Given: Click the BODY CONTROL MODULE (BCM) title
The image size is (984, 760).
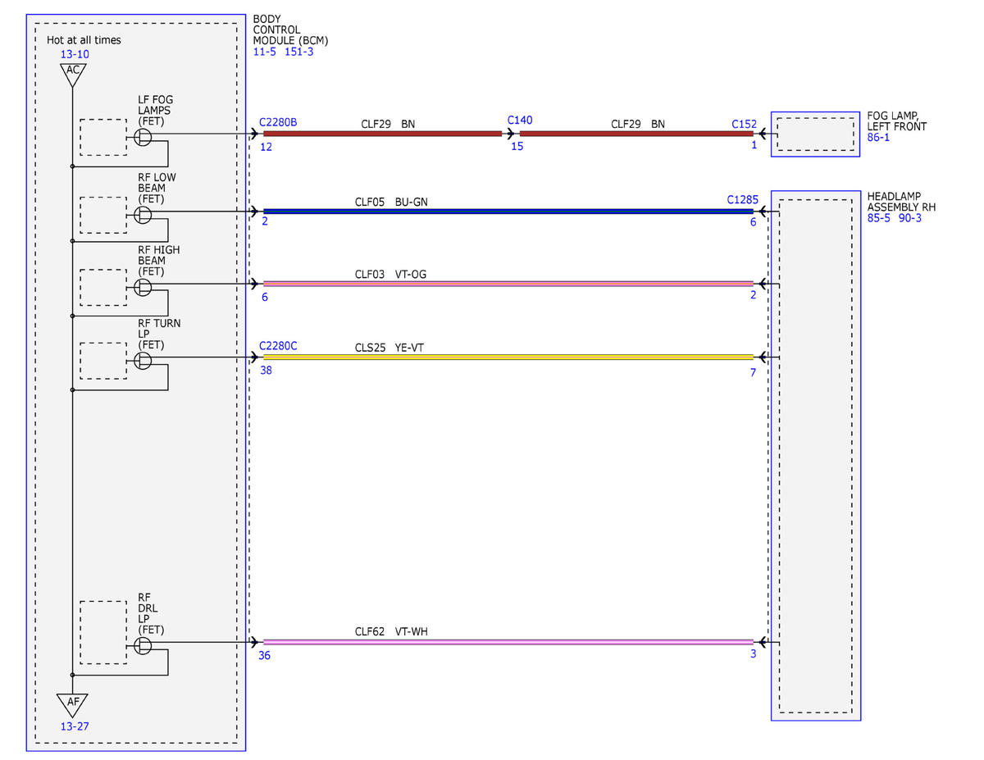Looking at the screenshot, I should click(x=291, y=30).
